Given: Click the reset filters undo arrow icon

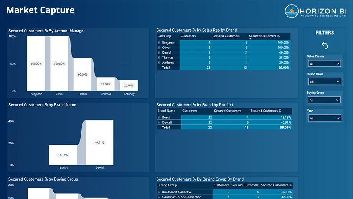Looking at the screenshot, I should coord(325,45).
